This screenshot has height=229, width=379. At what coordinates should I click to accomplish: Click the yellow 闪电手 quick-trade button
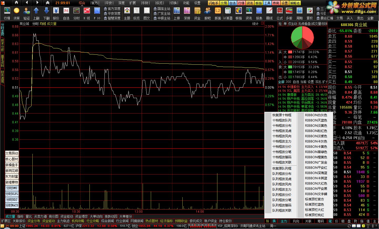coord(214,3)
